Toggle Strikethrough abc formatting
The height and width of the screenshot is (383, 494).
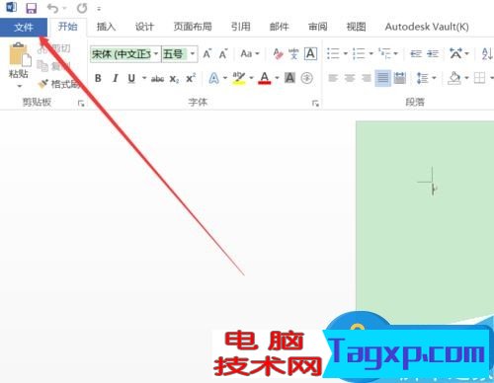click(157, 79)
